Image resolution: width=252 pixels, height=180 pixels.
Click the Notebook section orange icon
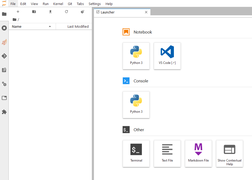126,32
